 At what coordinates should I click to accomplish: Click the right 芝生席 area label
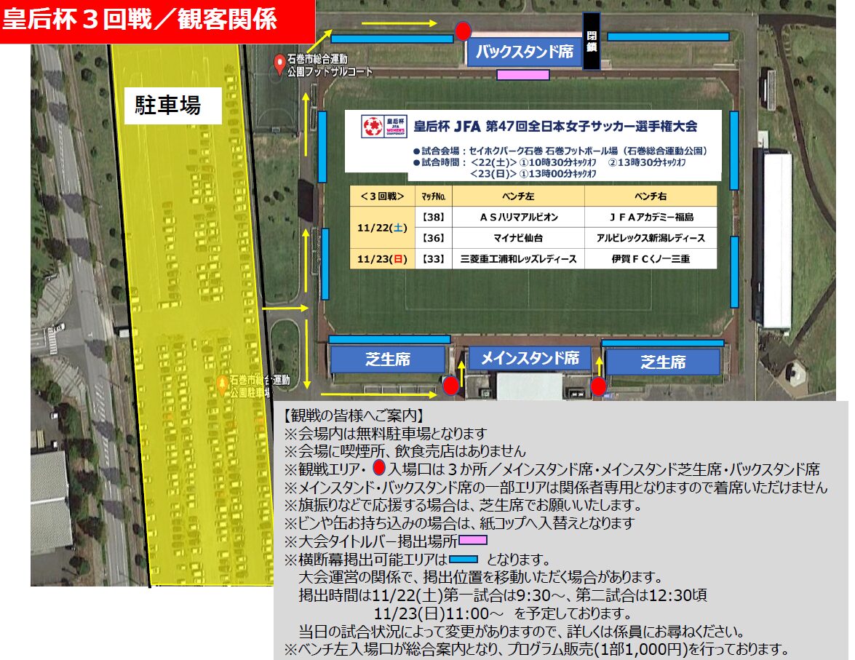(663, 362)
